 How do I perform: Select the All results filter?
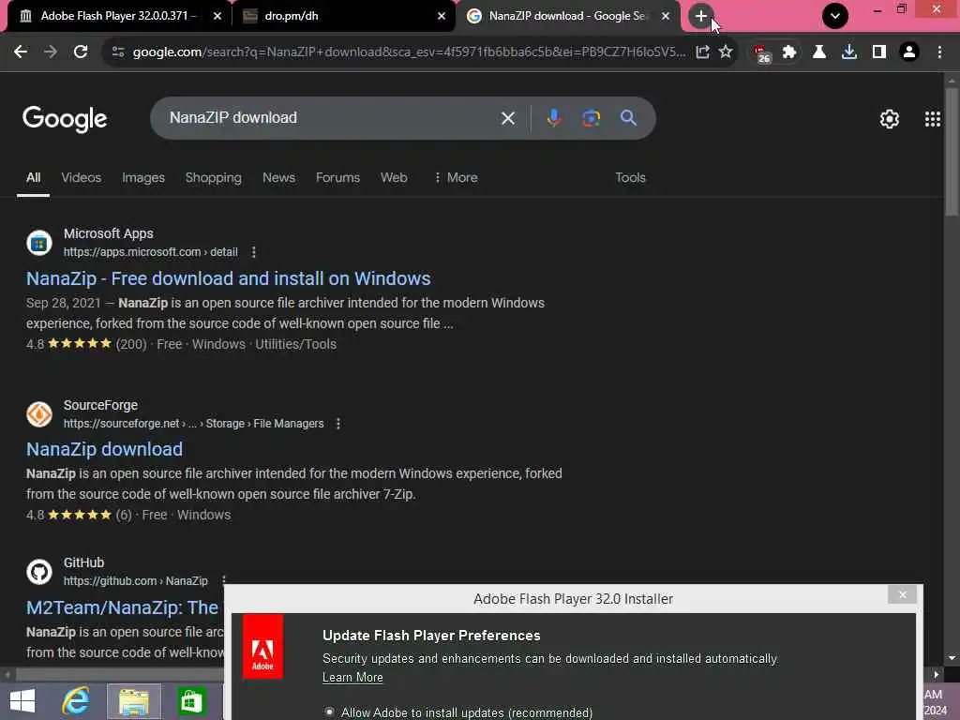coord(33,177)
